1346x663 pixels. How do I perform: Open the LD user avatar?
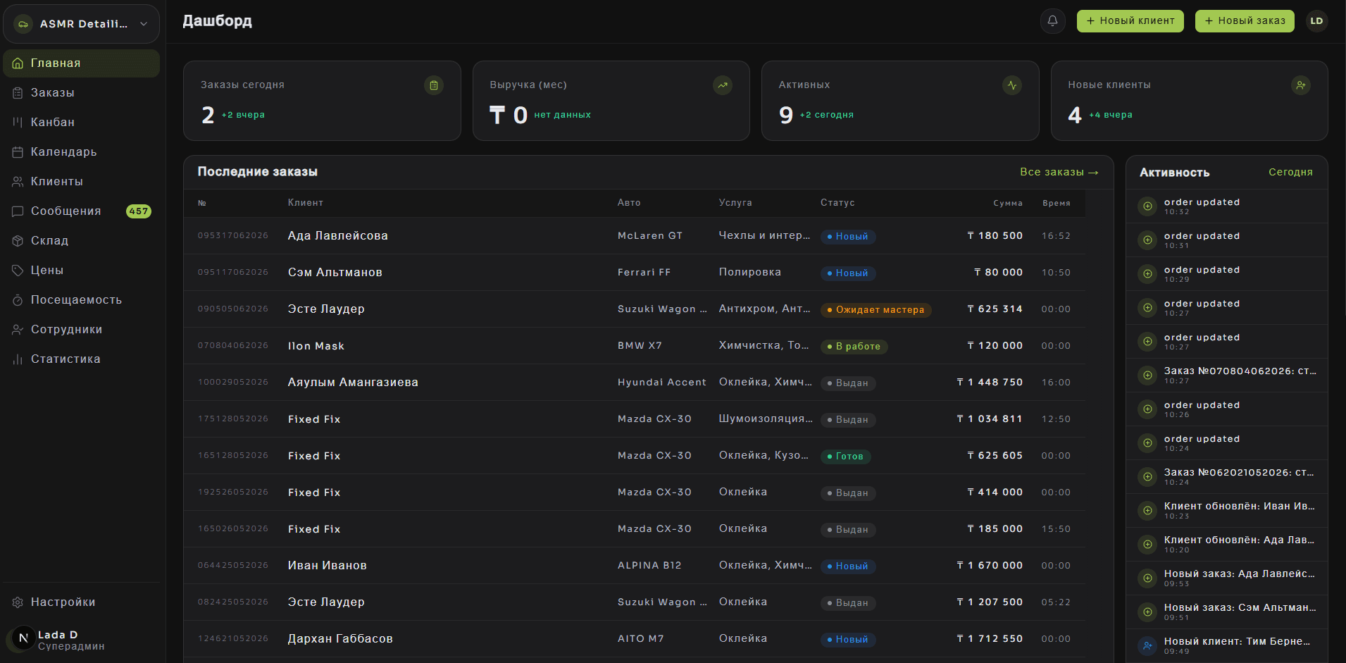click(1316, 21)
